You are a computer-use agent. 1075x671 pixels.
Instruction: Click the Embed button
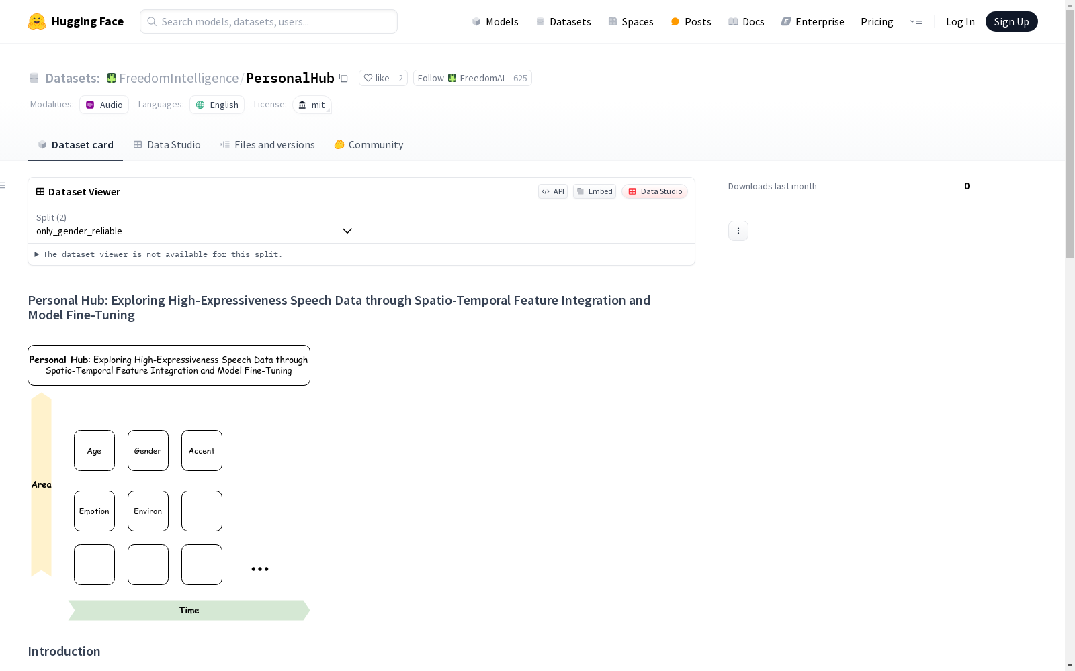595,191
